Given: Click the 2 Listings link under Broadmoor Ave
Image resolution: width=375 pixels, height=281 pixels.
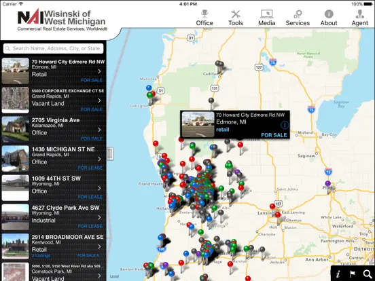Looking at the screenshot, I should pos(41,256).
